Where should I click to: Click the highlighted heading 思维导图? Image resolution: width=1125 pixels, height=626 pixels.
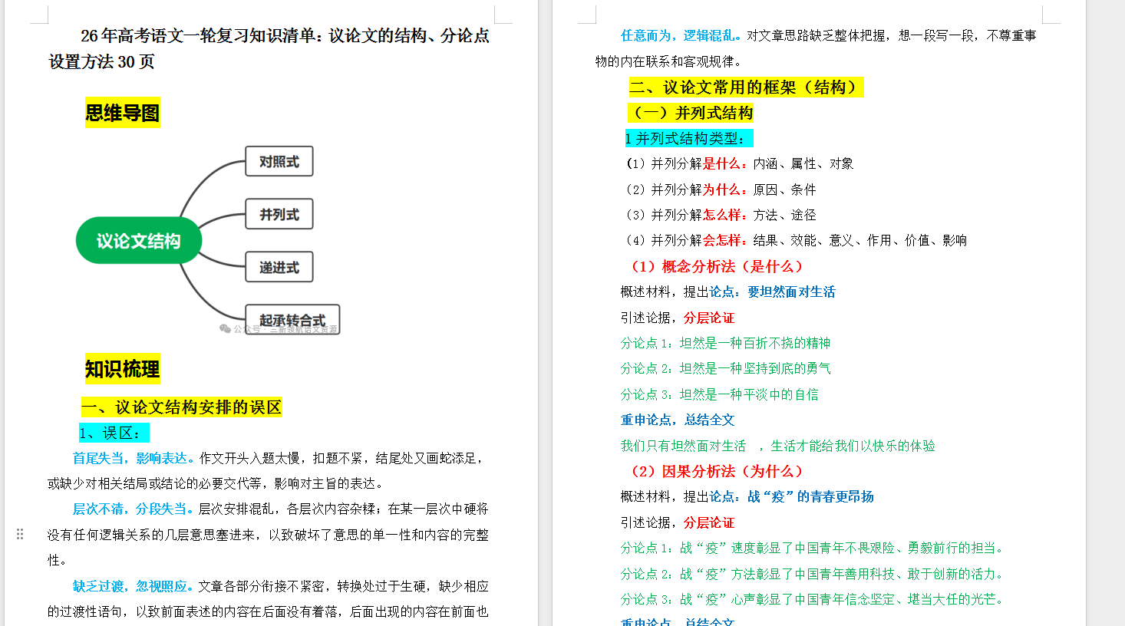point(123,113)
